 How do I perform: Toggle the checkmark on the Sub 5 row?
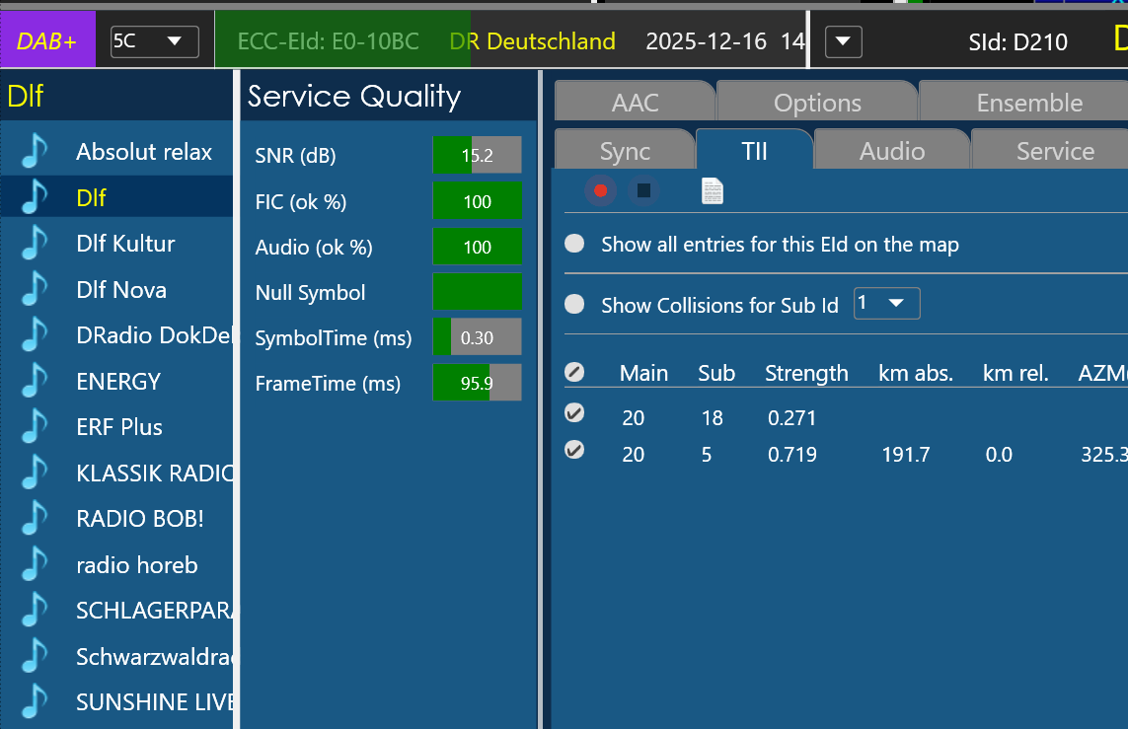574,450
